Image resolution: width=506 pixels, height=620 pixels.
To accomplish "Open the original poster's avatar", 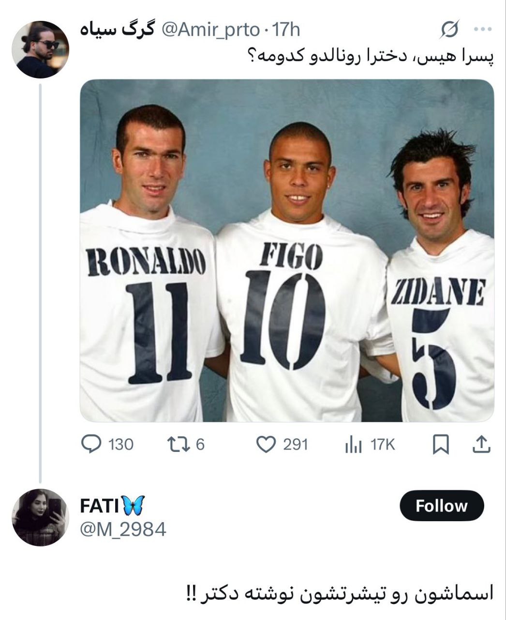I will click(40, 49).
